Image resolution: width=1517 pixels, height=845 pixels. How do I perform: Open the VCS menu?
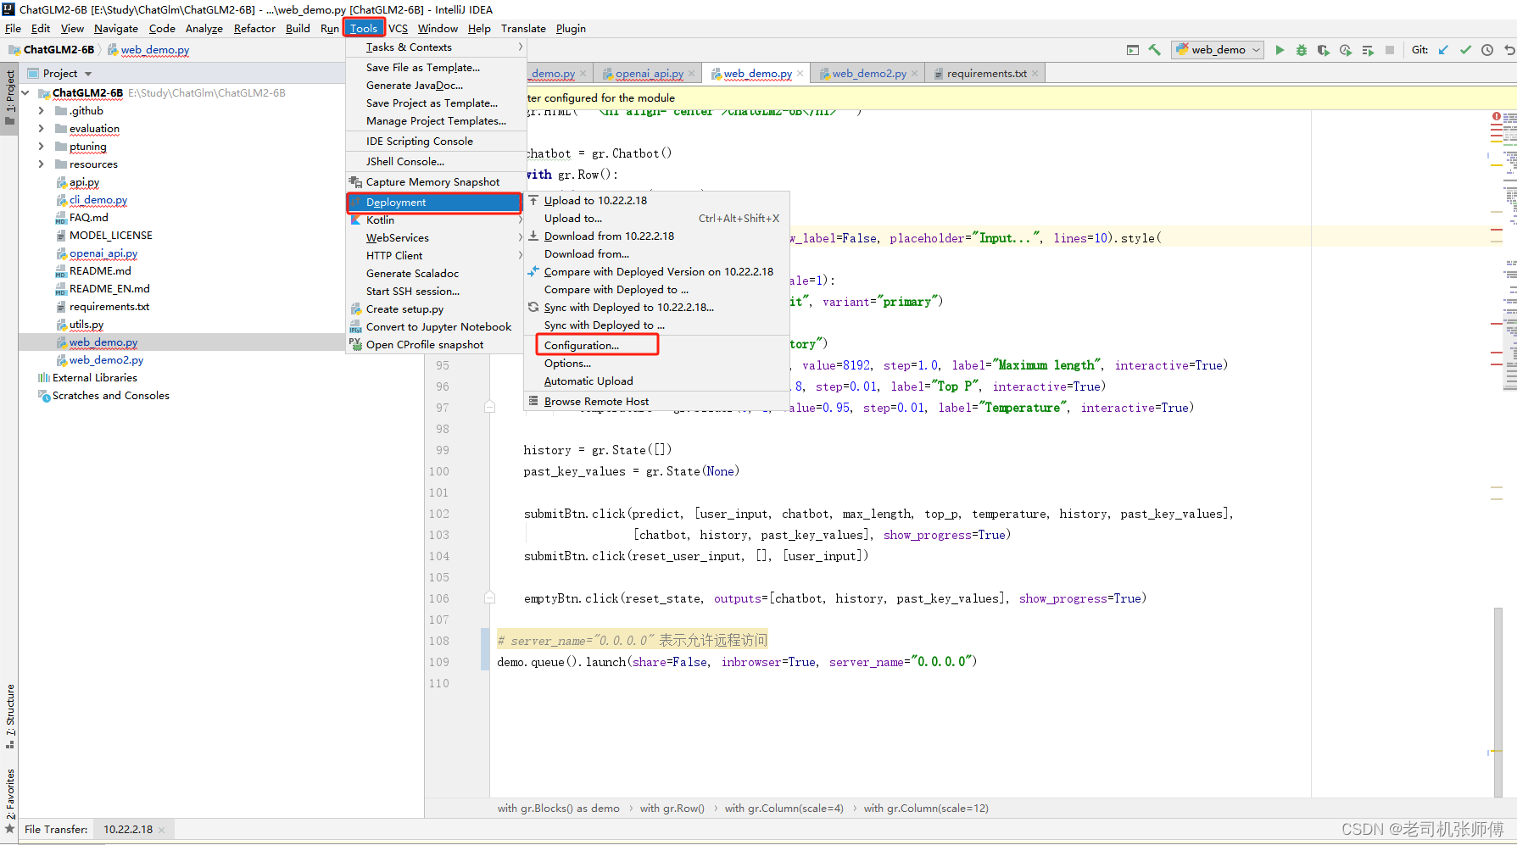398,29
